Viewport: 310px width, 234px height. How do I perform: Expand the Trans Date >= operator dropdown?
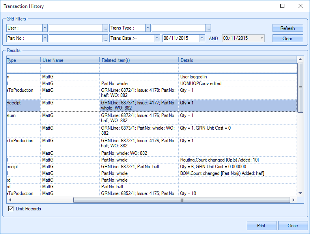point(157,38)
